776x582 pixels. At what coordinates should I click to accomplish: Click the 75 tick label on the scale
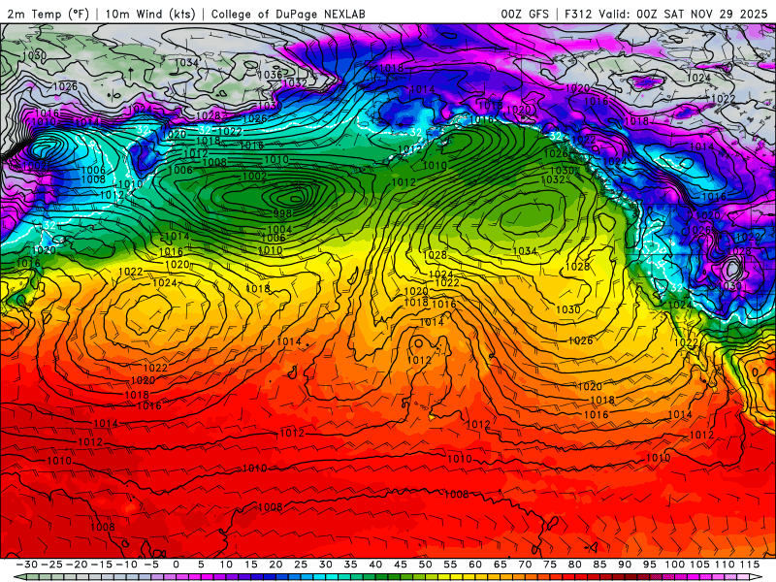[x=550, y=565]
